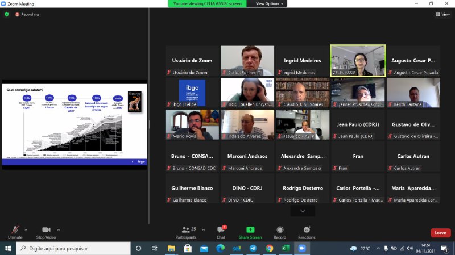Open Mail app from taskbar
Image resolution: width=455 pixels, height=255 pixels.
tap(204, 248)
